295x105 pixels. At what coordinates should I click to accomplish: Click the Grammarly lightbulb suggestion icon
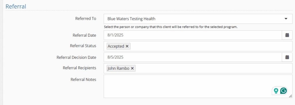click(276, 91)
